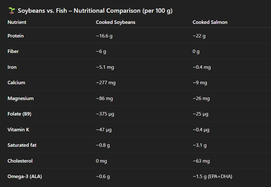Click the seedling emoji in the title
Viewport: 271px width, 187px height.
11,11
